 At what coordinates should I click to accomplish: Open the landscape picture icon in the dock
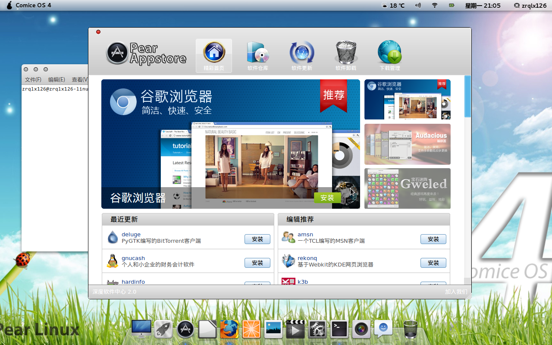click(x=273, y=329)
